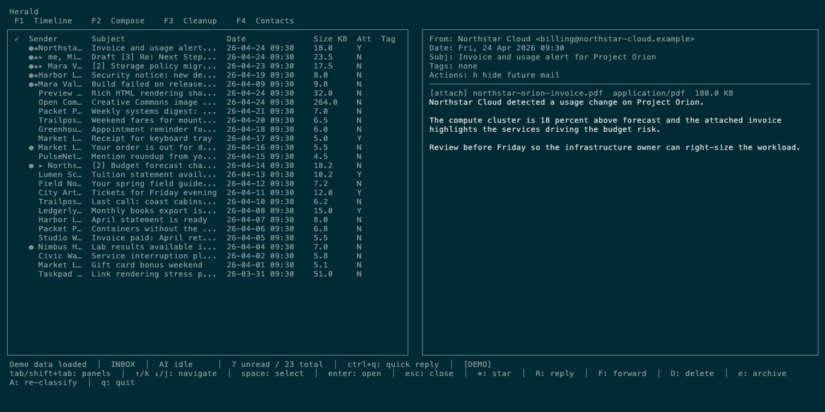
Task: Click the star on the '[2] Storage policy migr' row
Action: (x=36, y=66)
